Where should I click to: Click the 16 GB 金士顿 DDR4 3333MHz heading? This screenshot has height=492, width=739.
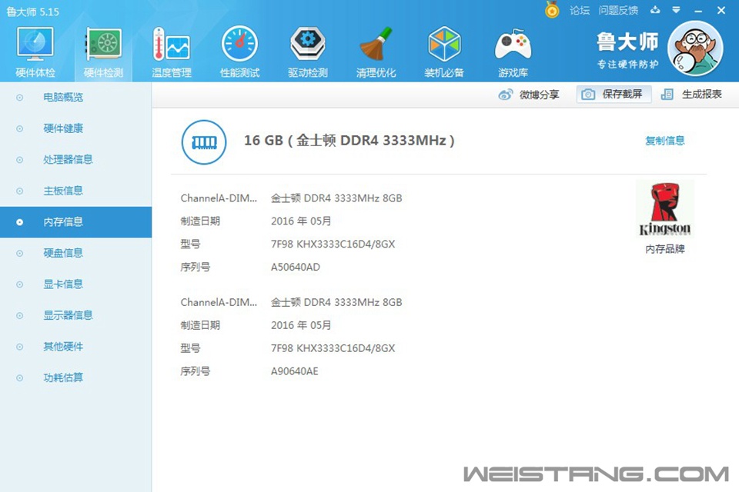point(349,141)
